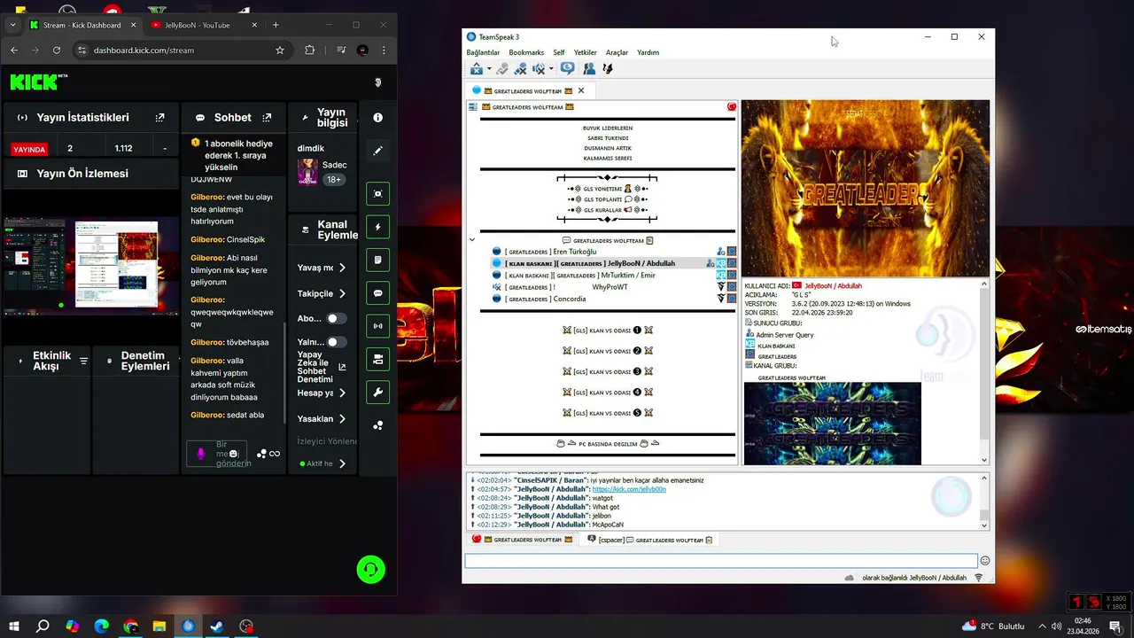The height and width of the screenshot is (638, 1134).
Task: Click the kick.com/jellyb00n link in TeamSpeak chat
Action: pyautogui.click(x=629, y=489)
